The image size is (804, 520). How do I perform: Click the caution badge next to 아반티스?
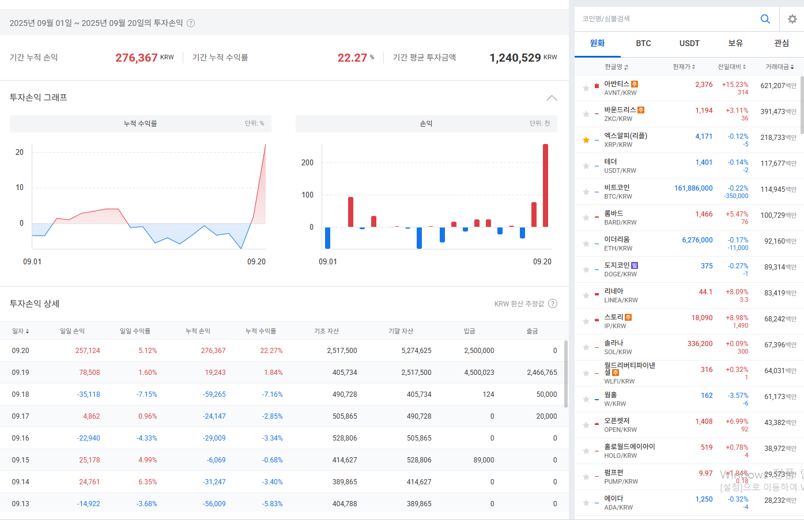[635, 84]
